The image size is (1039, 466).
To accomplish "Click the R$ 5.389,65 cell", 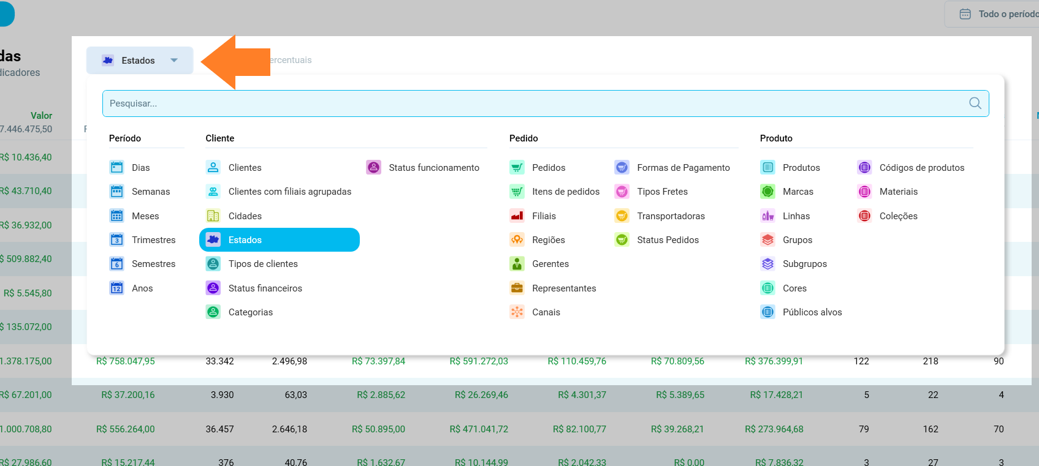I will 680,394.
